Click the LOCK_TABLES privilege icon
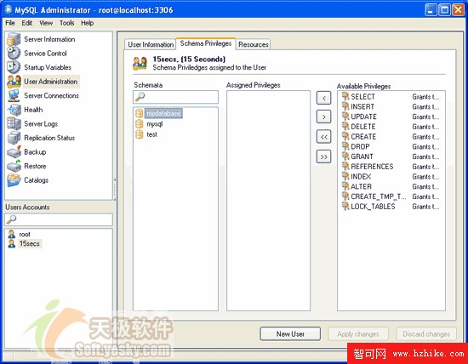This screenshot has height=364, width=468. coord(345,206)
